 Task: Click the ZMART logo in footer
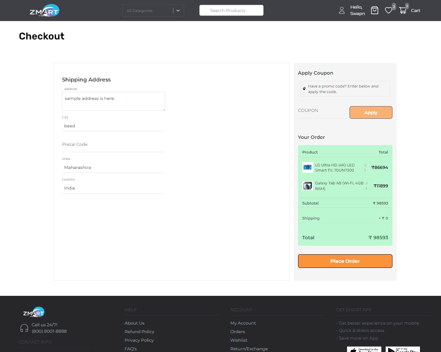(34, 312)
